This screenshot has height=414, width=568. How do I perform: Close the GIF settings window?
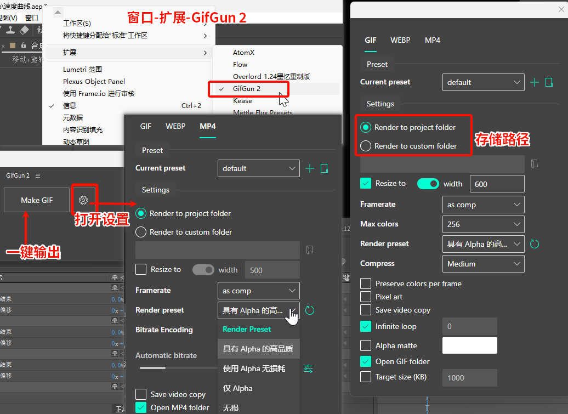(561, 9)
